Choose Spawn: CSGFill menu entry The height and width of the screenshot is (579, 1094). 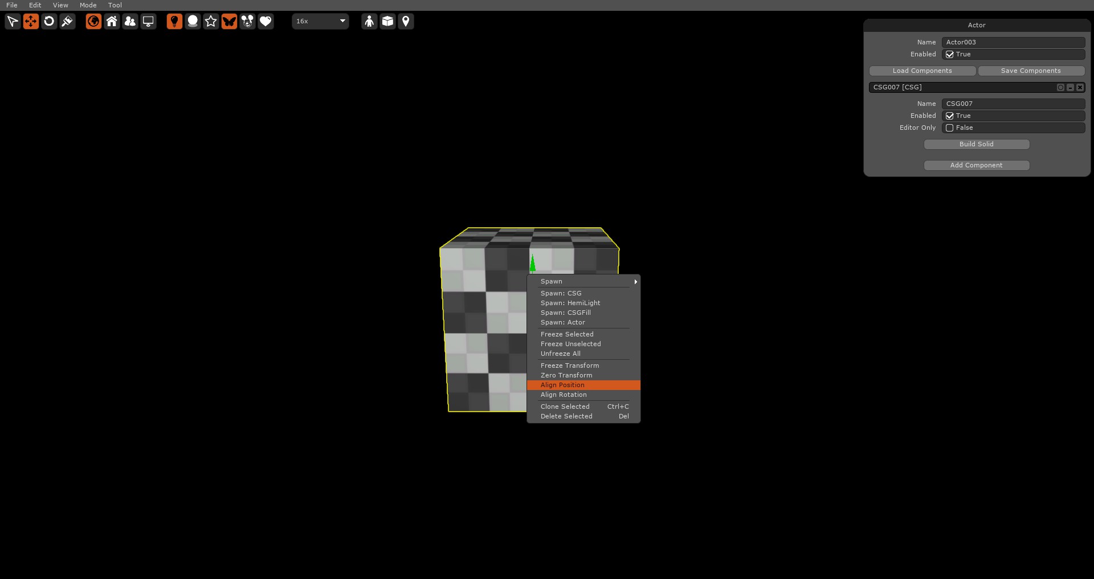pyautogui.click(x=583, y=313)
